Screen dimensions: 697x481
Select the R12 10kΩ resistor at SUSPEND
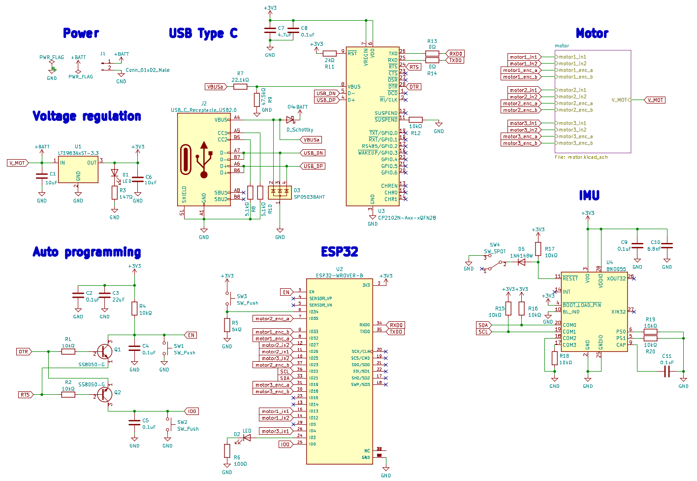416,120
